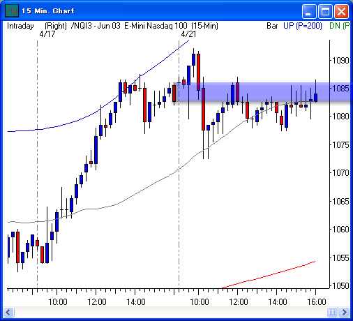Click the 16:00 time axis label

[317, 302]
